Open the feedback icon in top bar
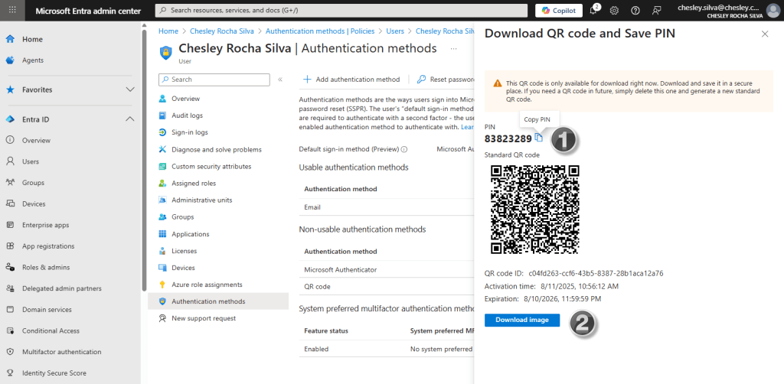Viewport: 784px width, 384px height. point(656,11)
